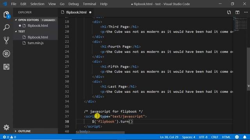Viewport: 250px width, 140px height.
Task: Select flipbook.html in the TEST folder
Action: tap(37, 37)
